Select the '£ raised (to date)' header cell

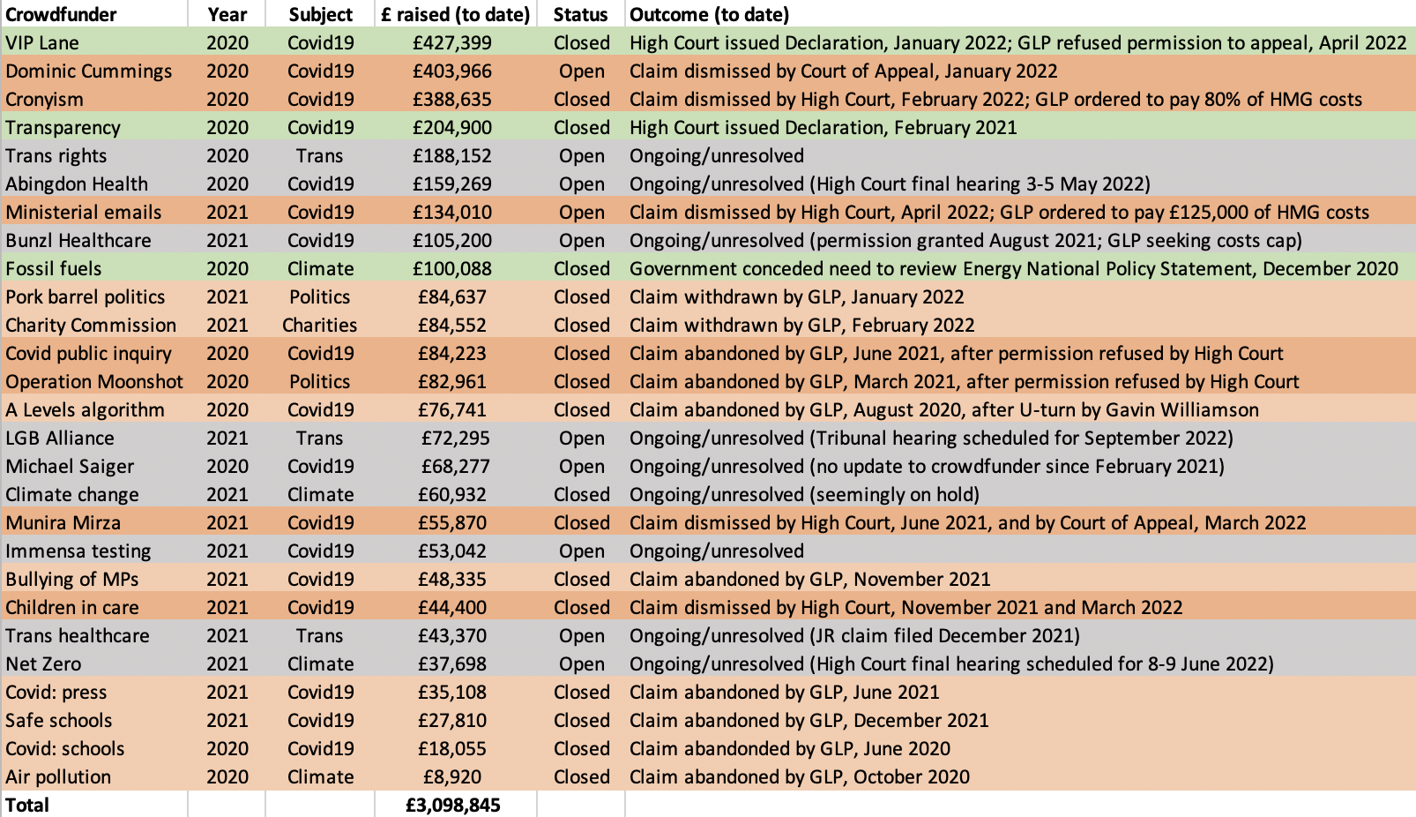tap(455, 14)
